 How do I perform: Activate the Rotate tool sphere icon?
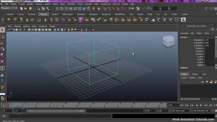2,56
